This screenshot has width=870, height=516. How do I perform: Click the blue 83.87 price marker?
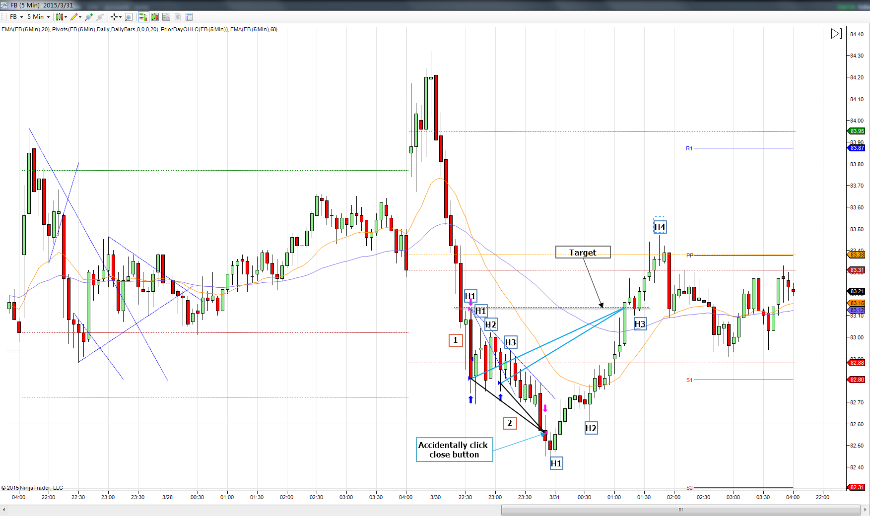coord(857,148)
